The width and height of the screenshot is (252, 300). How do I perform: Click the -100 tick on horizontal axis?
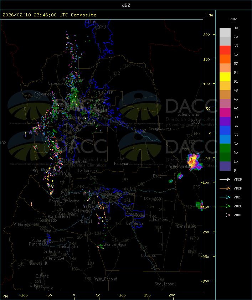tap(23, 295)
